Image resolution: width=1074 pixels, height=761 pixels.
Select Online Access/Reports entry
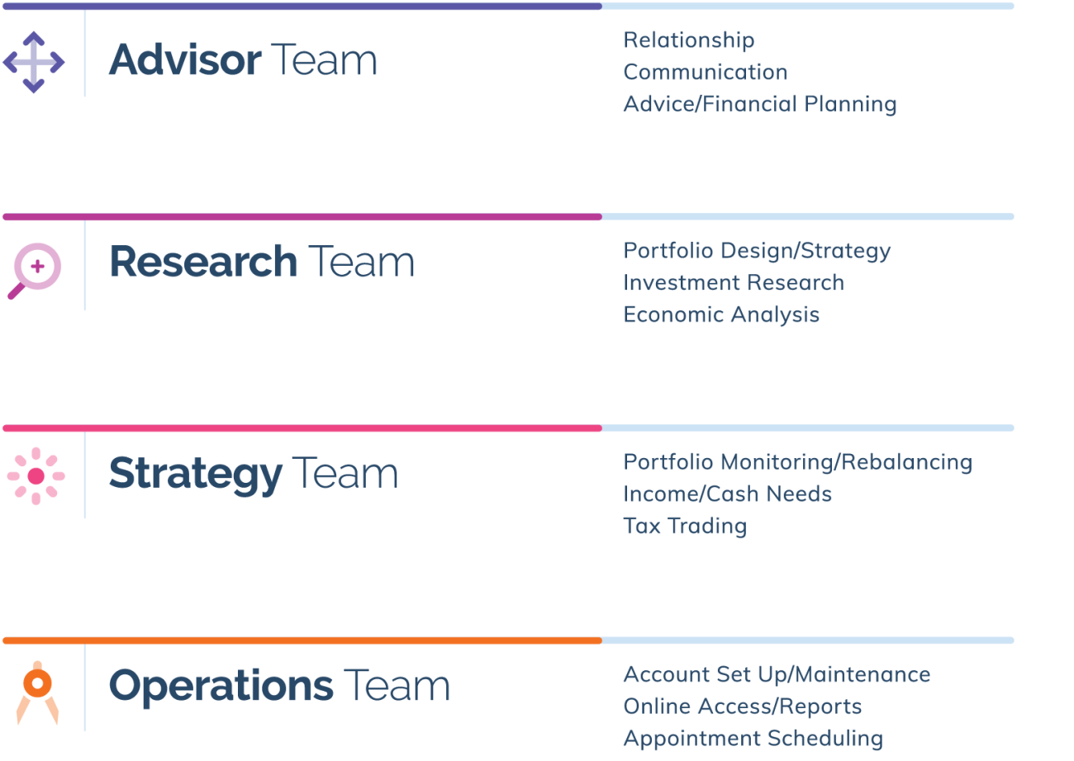[743, 707]
